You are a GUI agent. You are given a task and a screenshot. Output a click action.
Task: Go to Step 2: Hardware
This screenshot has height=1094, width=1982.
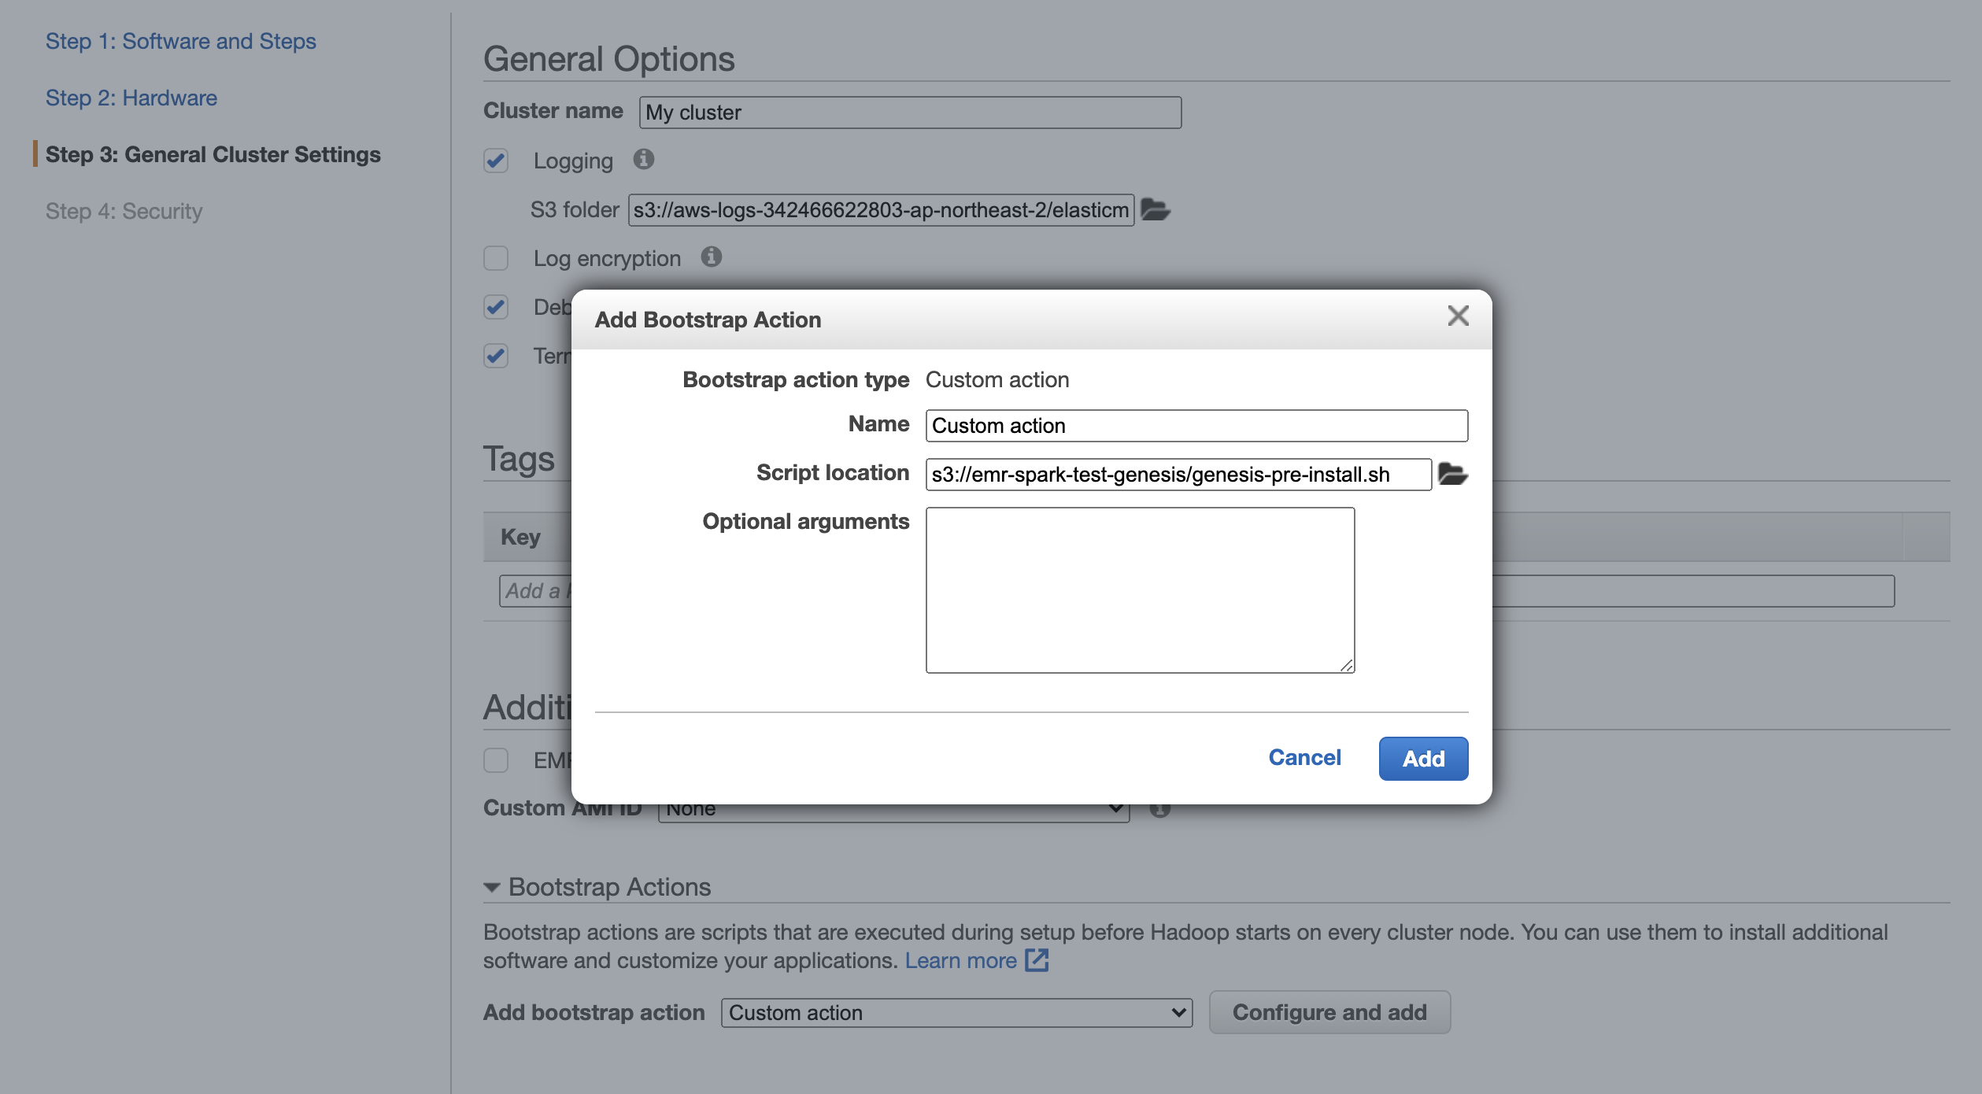pos(131,98)
